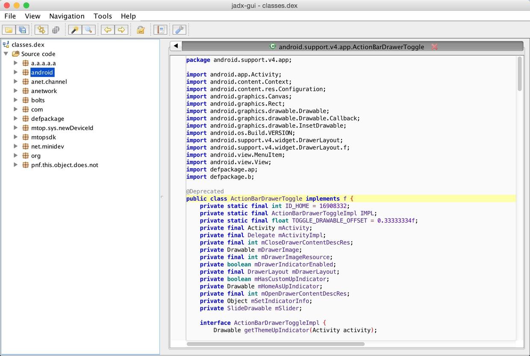This screenshot has height=356, width=530.
Task: Click the magic wand text search icon
Action: tap(75, 30)
